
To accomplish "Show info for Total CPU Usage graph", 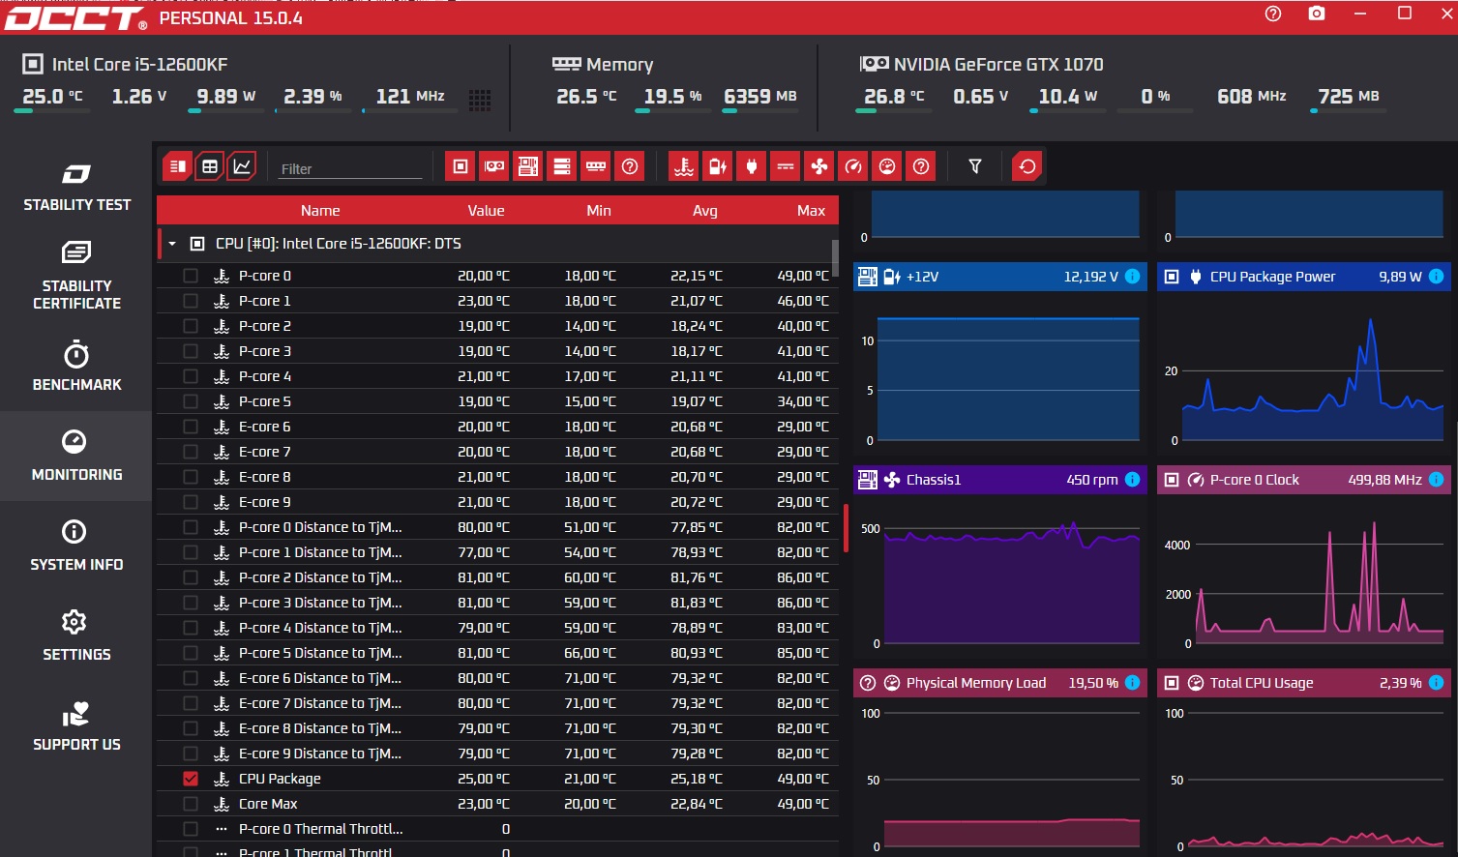I will tap(1437, 683).
